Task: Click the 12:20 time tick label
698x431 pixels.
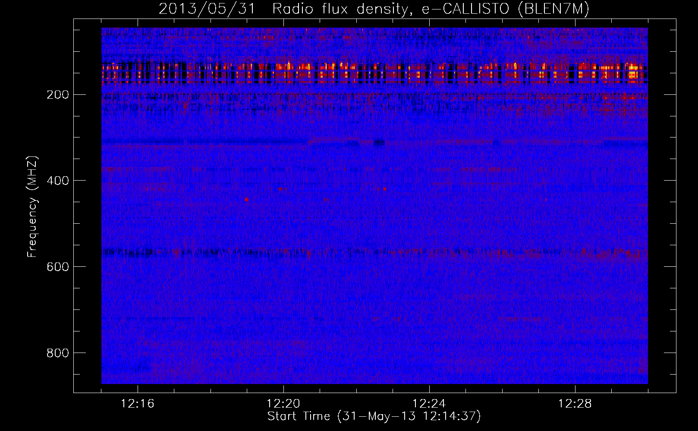Action: click(x=283, y=404)
